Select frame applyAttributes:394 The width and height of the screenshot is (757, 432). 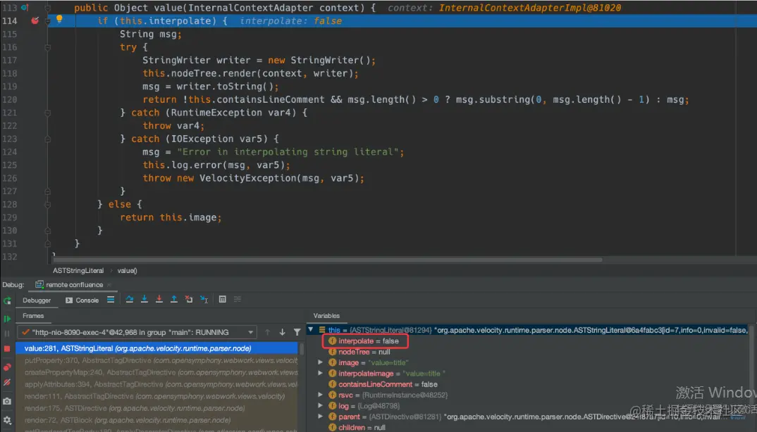tap(157, 384)
